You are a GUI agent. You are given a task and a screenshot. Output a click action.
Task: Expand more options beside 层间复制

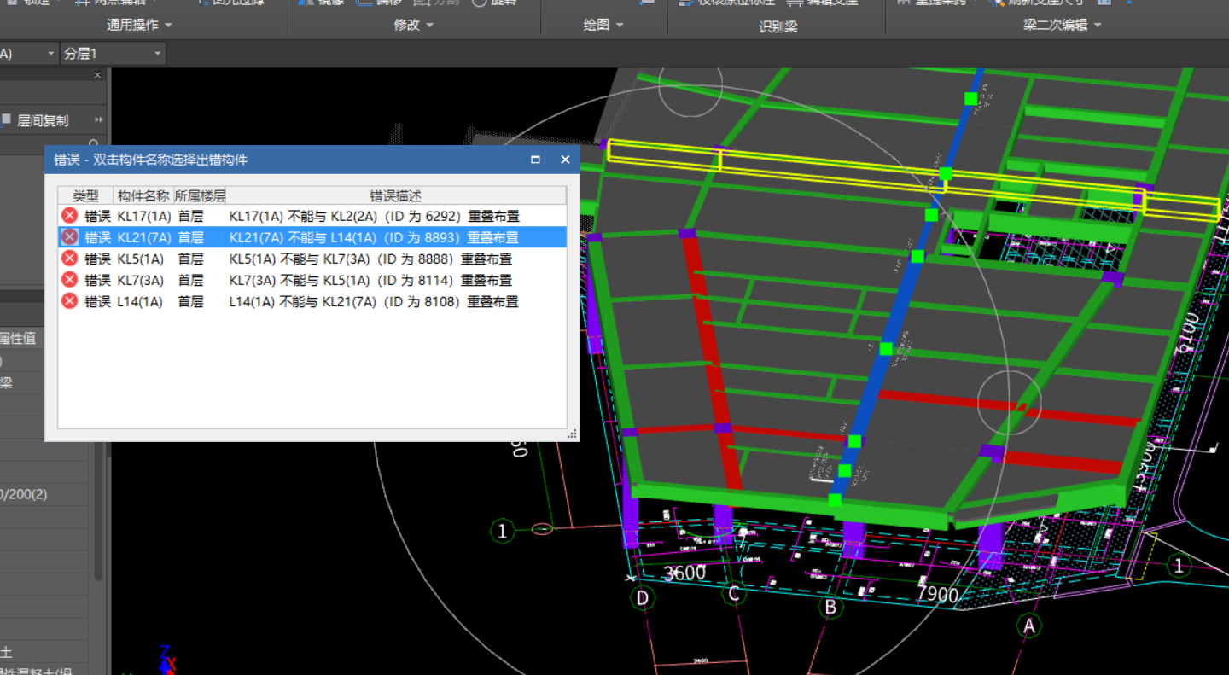[x=99, y=120]
